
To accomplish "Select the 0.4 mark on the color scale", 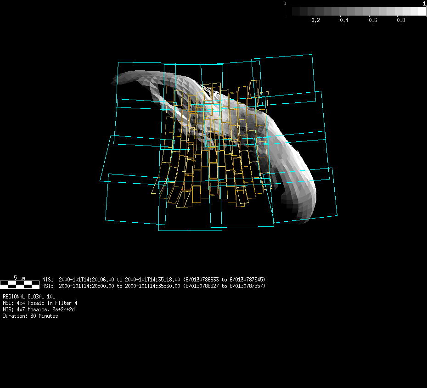I will [x=344, y=20].
